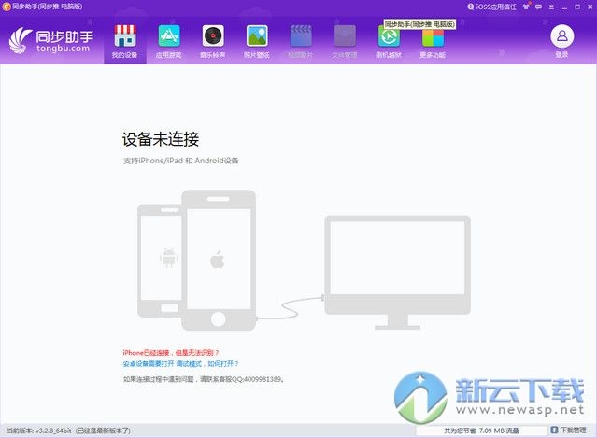Open 下载管理 download manager
Screen dimensions: 597x438
point(568,430)
